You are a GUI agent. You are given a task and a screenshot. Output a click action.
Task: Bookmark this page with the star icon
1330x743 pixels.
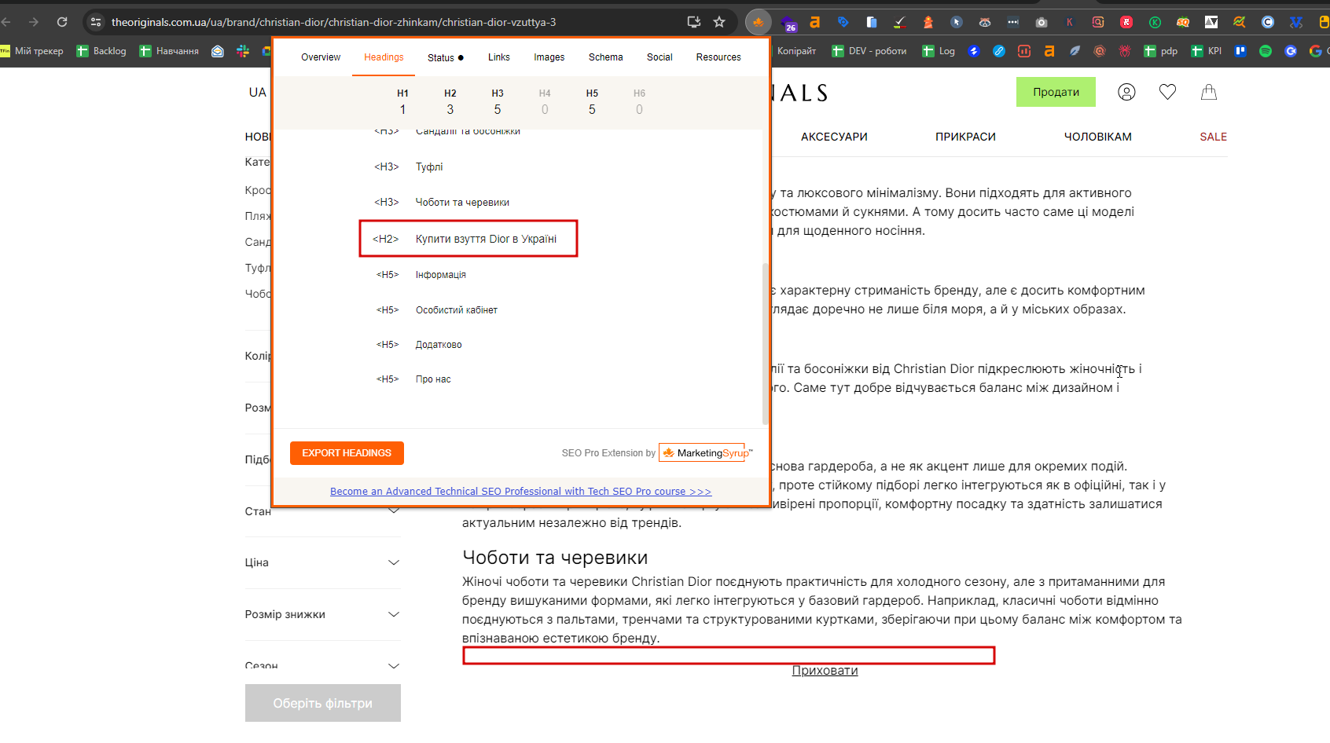click(x=719, y=22)
